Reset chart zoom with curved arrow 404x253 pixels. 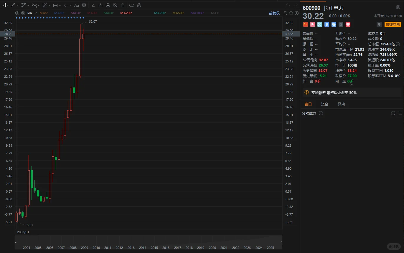pyautogui.click(x=285, y=13)
